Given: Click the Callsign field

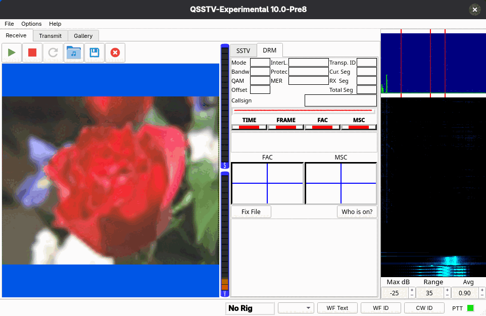Looking at the screenshot, I should point(341,100).
